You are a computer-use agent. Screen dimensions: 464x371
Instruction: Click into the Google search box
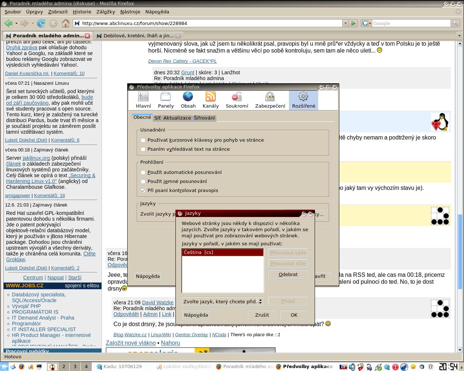coord(411,23)
